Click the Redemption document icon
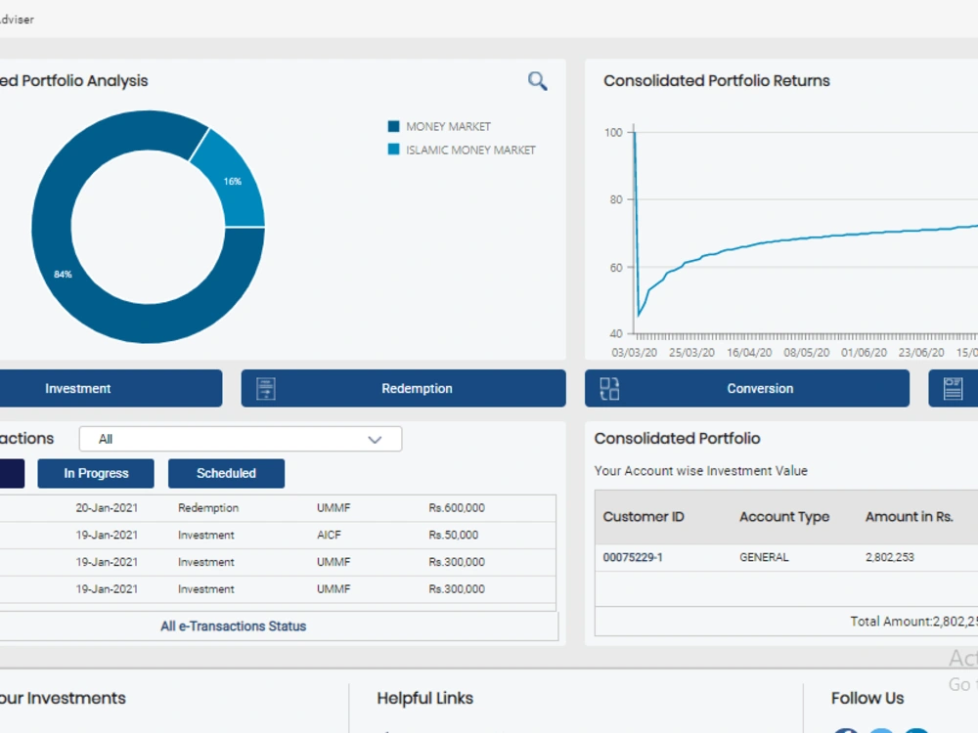Image resolution: width=978 pixels, height=733 pixels. point(266,388)
